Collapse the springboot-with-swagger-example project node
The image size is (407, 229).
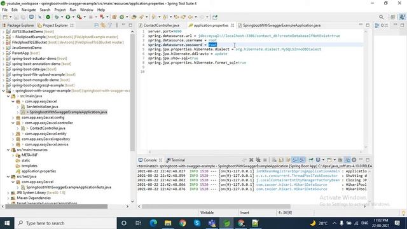tap(3, 90)
